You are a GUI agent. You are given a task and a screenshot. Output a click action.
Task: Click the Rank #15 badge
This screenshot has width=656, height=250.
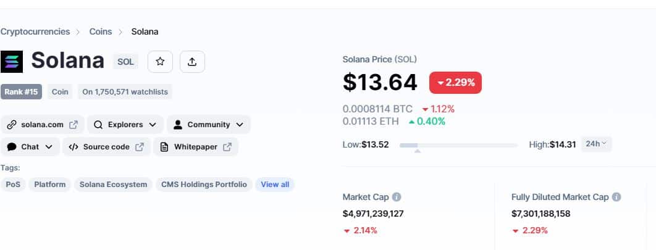click(21, 92)
